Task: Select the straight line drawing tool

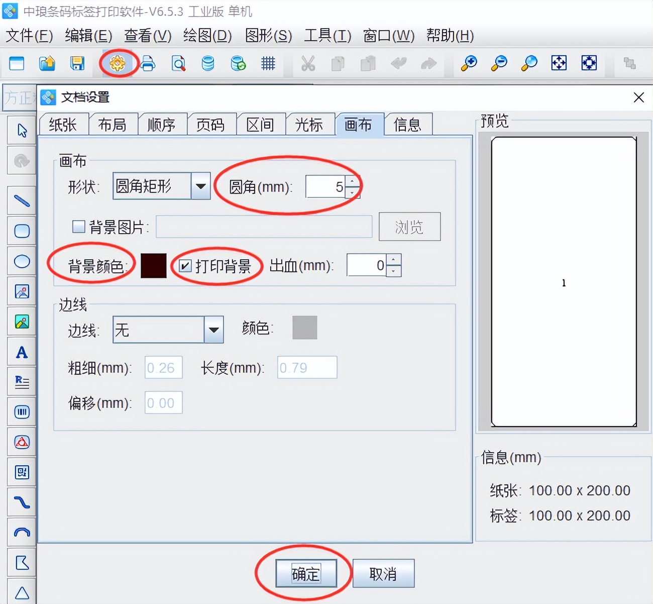Action: coord(22,201)
